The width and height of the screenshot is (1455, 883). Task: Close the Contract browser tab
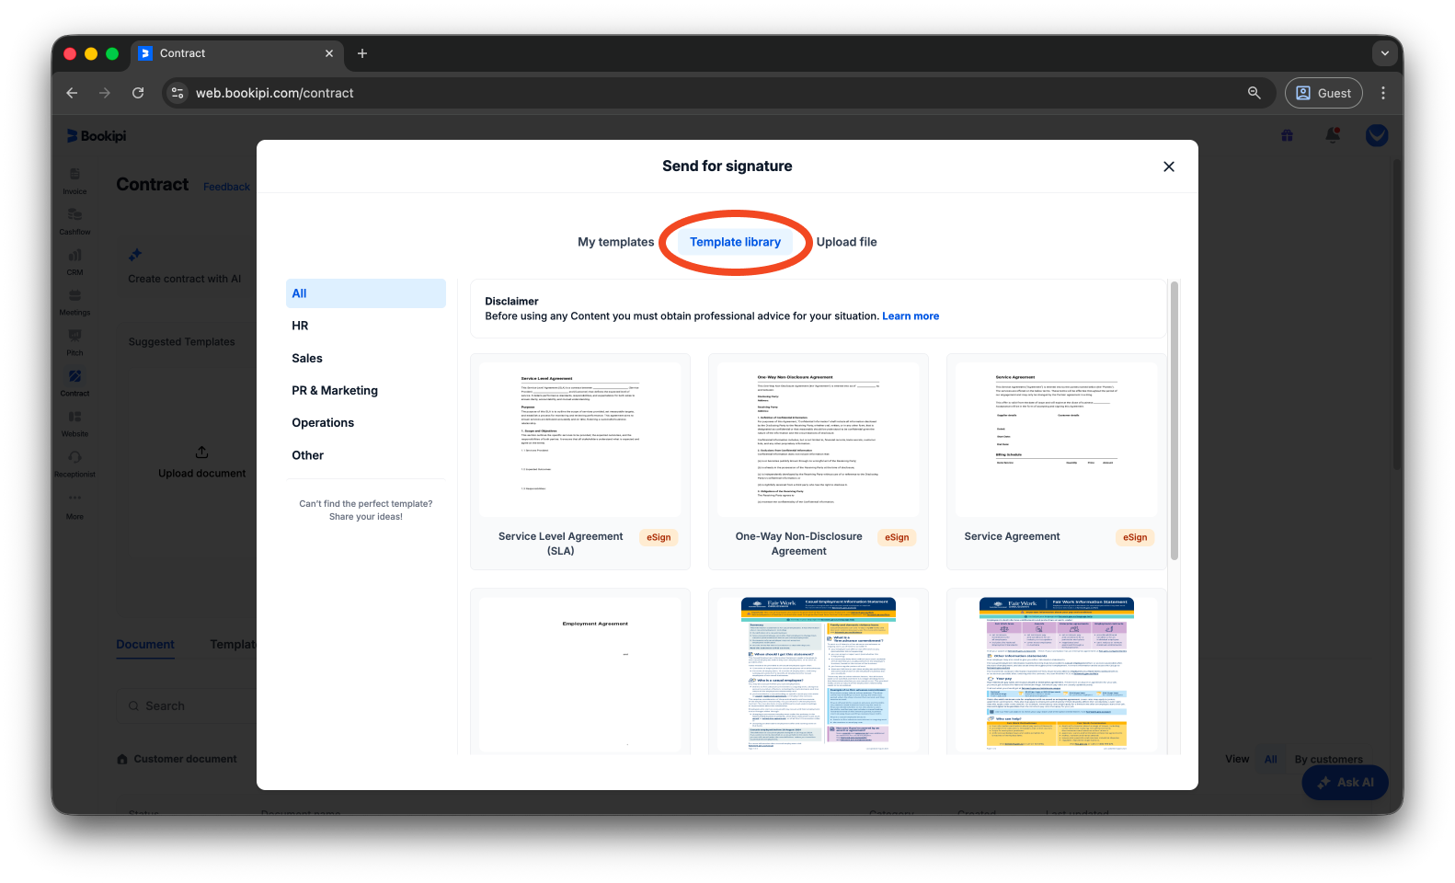click(329, 53)
